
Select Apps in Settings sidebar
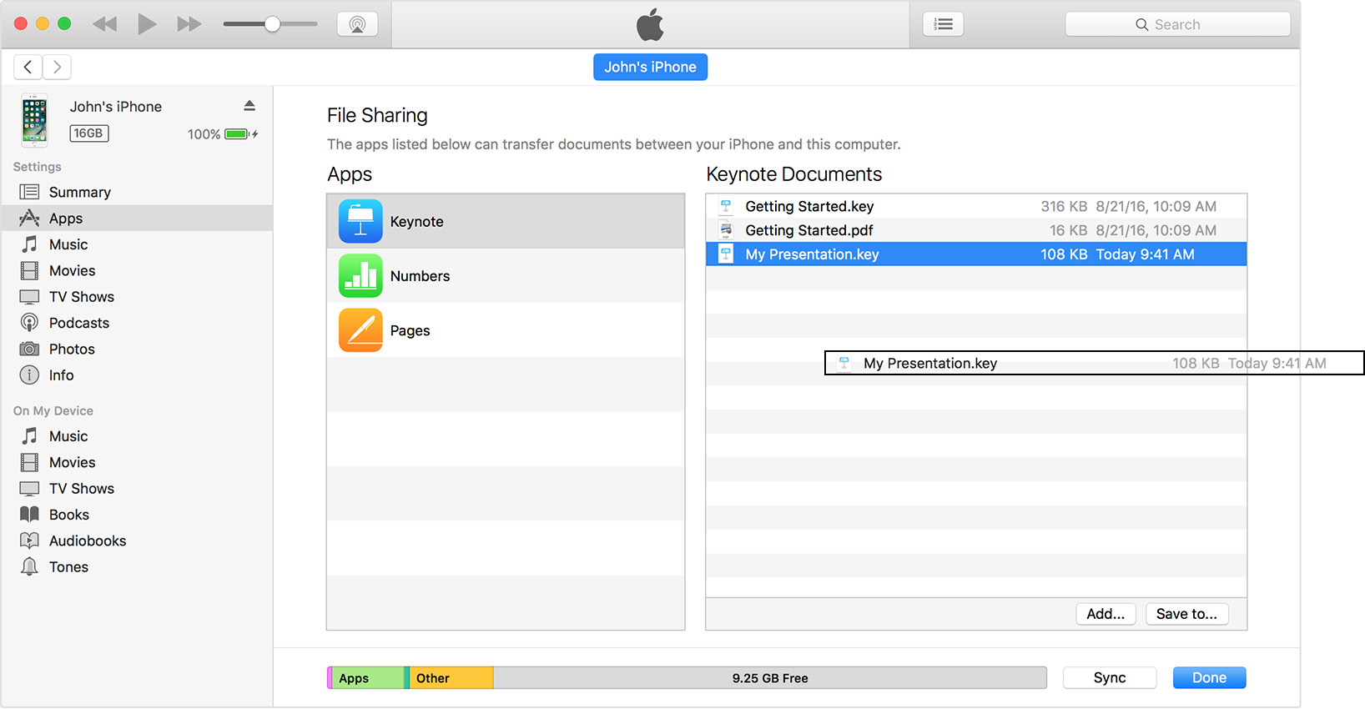137,218
